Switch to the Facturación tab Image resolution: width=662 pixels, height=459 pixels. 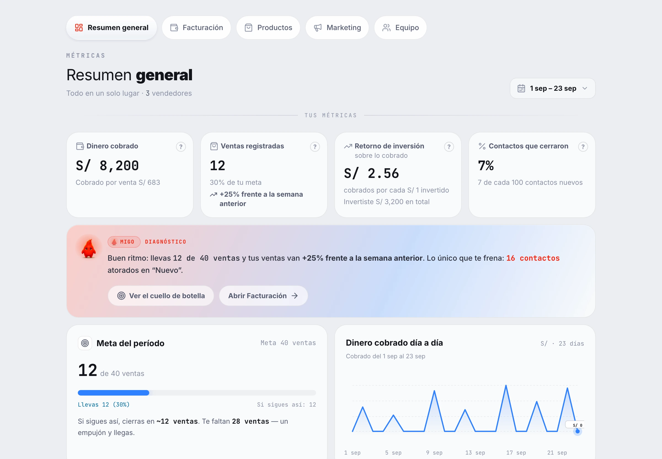(x=196, y=28)
